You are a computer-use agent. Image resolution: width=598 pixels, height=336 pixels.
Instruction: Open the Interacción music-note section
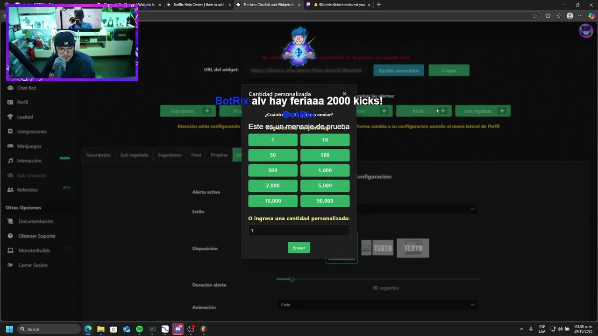coord(29,161)
